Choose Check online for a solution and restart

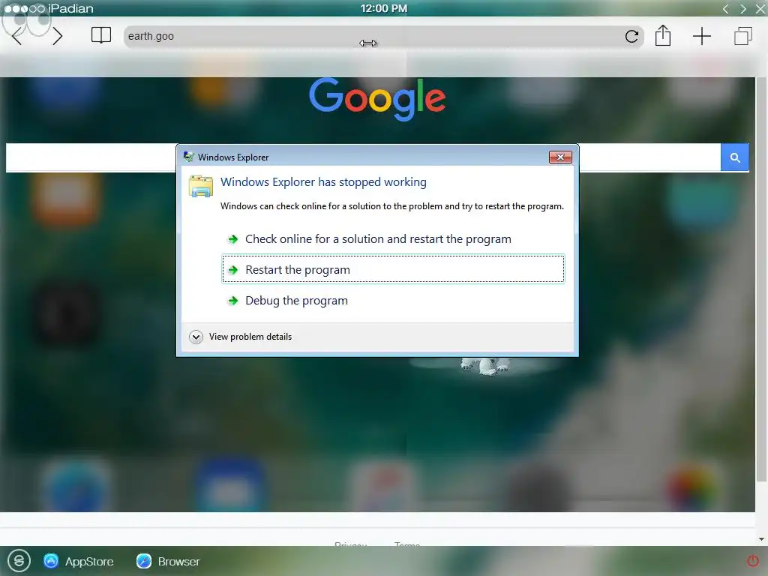pyautogui.click(x=378, y=239)
